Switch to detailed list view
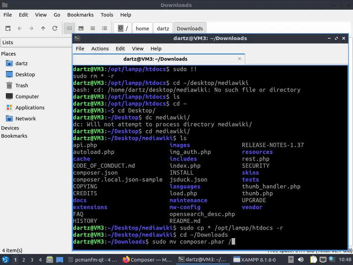Screen dimensions: 353x265 (x=104, y=28)
